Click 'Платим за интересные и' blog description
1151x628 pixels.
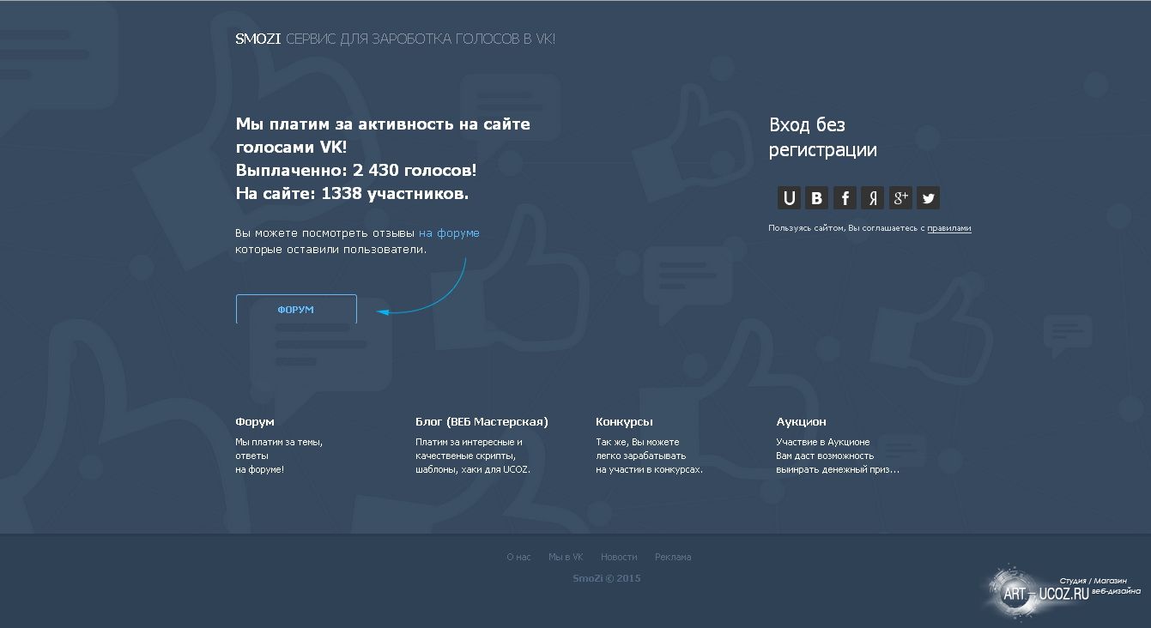point(469,442)
